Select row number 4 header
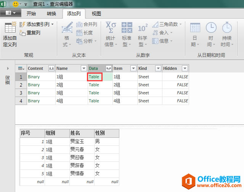 21,101
